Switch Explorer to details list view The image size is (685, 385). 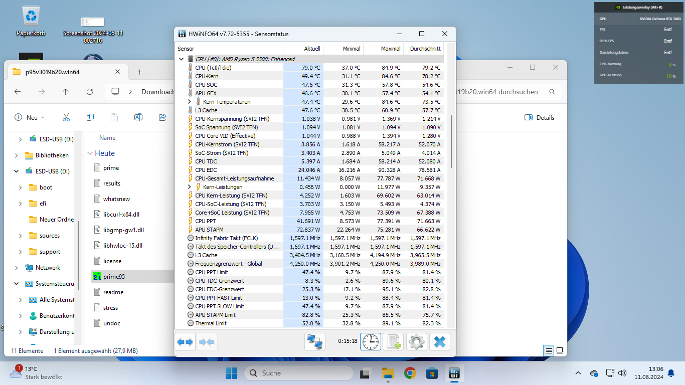(549, 350)
